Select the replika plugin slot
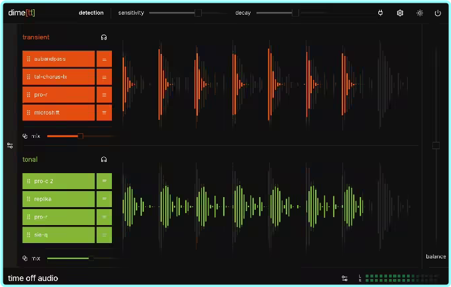The height and width of the screenshot is (287, 451). tap(59, 199)
